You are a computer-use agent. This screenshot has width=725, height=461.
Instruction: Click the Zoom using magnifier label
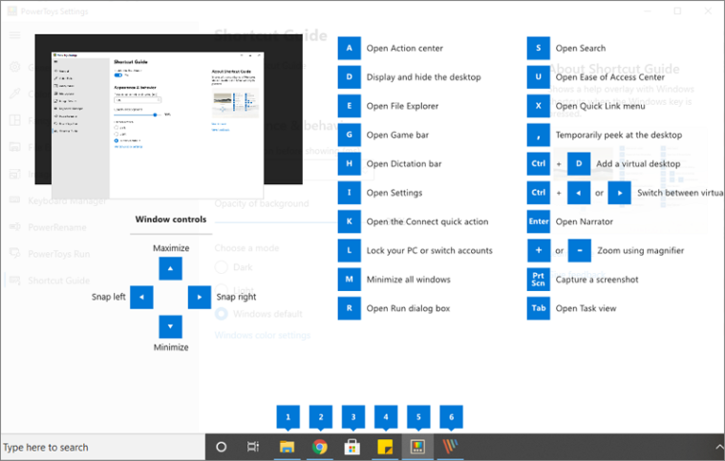pos(640,250)
